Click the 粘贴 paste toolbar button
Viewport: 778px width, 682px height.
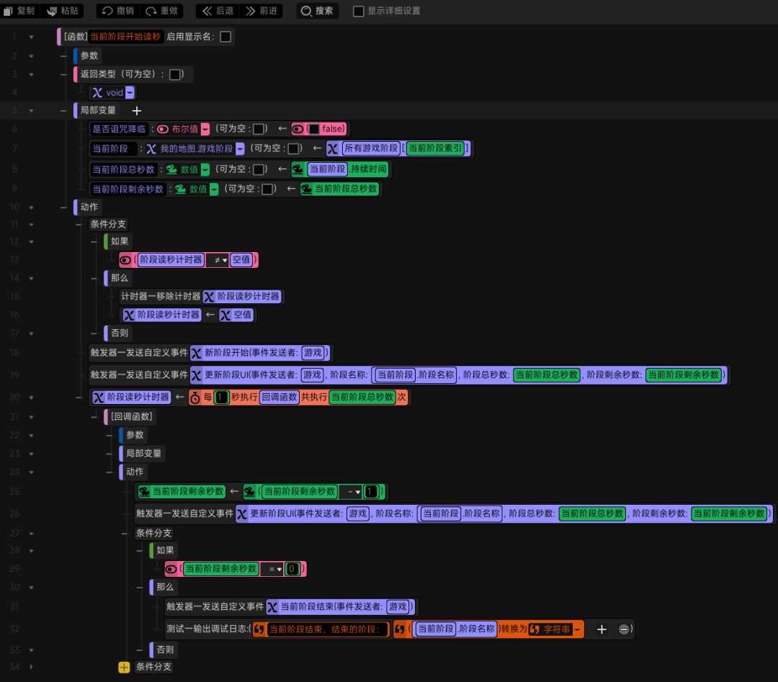tap(63, 10)
